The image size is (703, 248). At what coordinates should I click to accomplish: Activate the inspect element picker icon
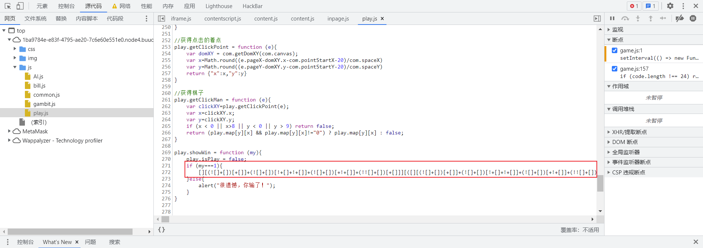[8, 6]
